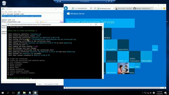Click the "1 item selected 4.75 MB" status text

pos(51,84)
